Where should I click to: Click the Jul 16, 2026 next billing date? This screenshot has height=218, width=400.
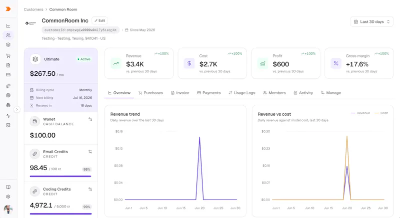[x=82, y=98]
